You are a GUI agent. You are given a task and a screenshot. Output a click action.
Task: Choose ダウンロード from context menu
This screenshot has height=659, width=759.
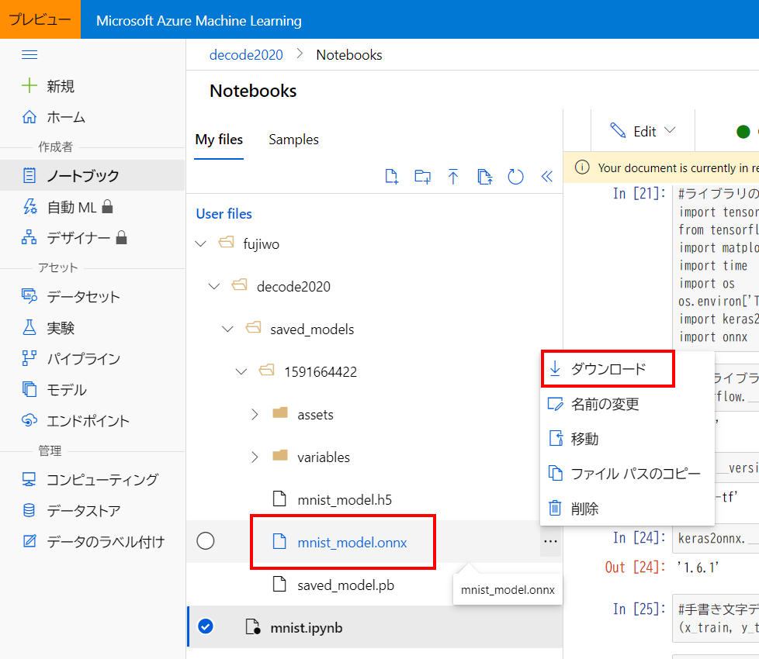click(608, 369)
